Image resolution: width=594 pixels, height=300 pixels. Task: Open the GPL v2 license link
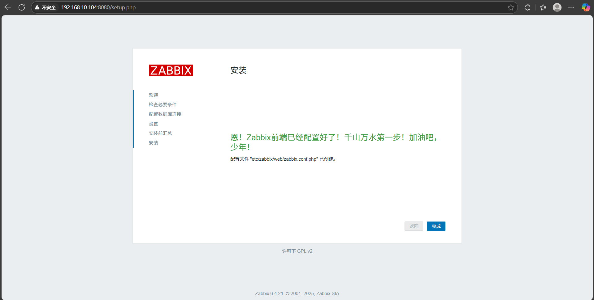305,251
